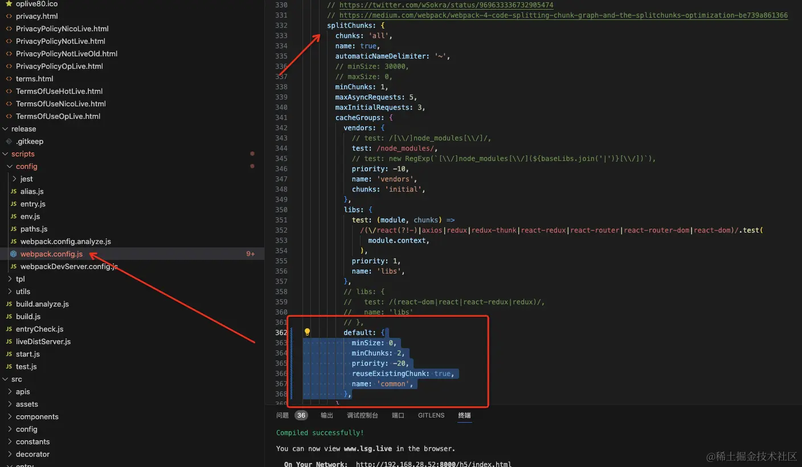Viewport: 802px width, 467px height.
Task: Open TermsOfUseNicoLive.html file
Action: point(61,104)
